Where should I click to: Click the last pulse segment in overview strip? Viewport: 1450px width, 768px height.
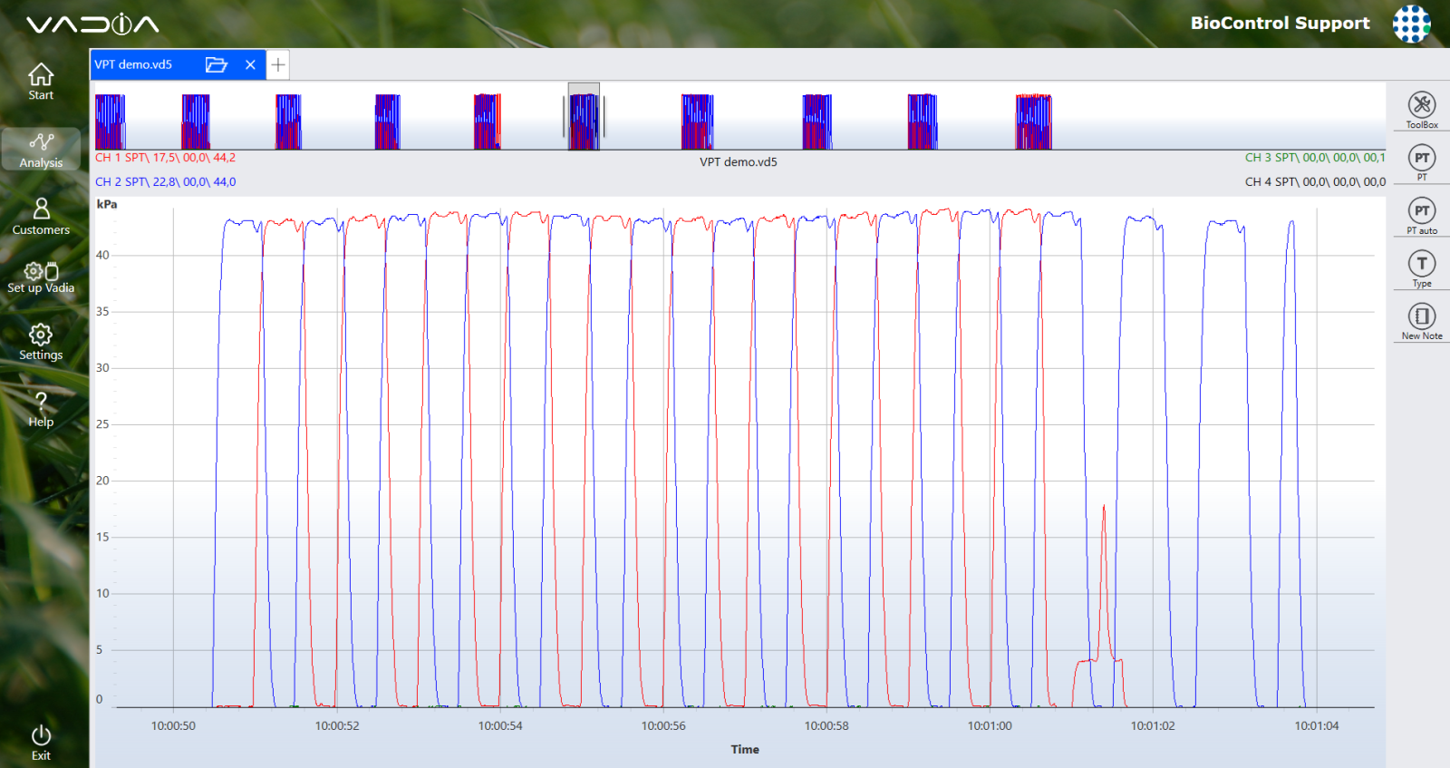1033,122
